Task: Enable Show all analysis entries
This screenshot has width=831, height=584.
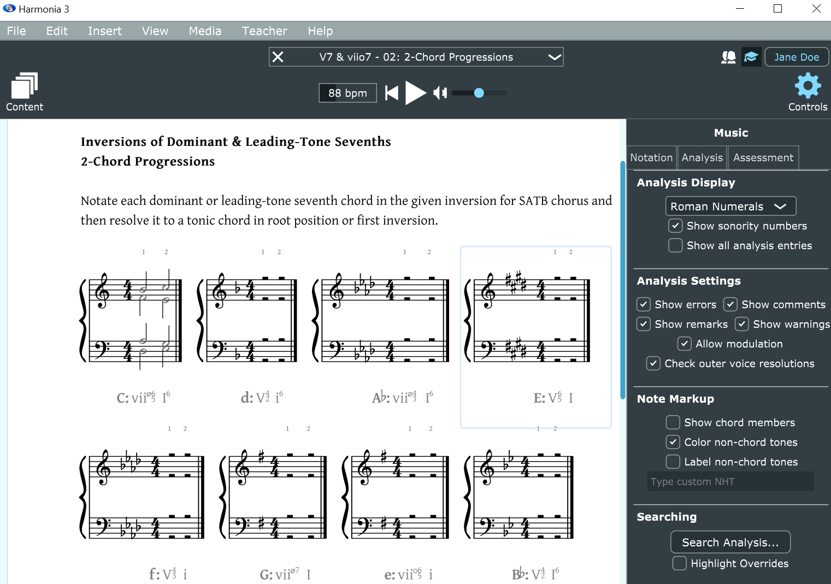Action: (675, 245)
